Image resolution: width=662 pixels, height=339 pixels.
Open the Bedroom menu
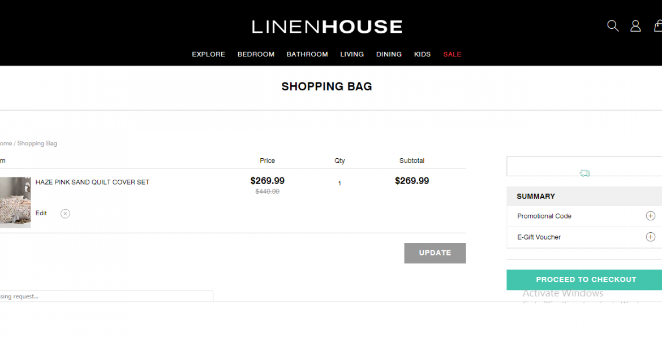(x=256, y=54)
